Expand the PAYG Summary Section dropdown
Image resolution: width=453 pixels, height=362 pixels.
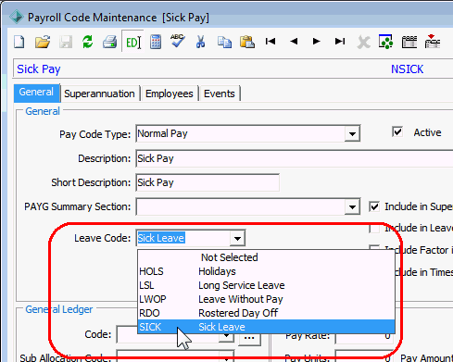pyautogui.click(x=352, y=206)
